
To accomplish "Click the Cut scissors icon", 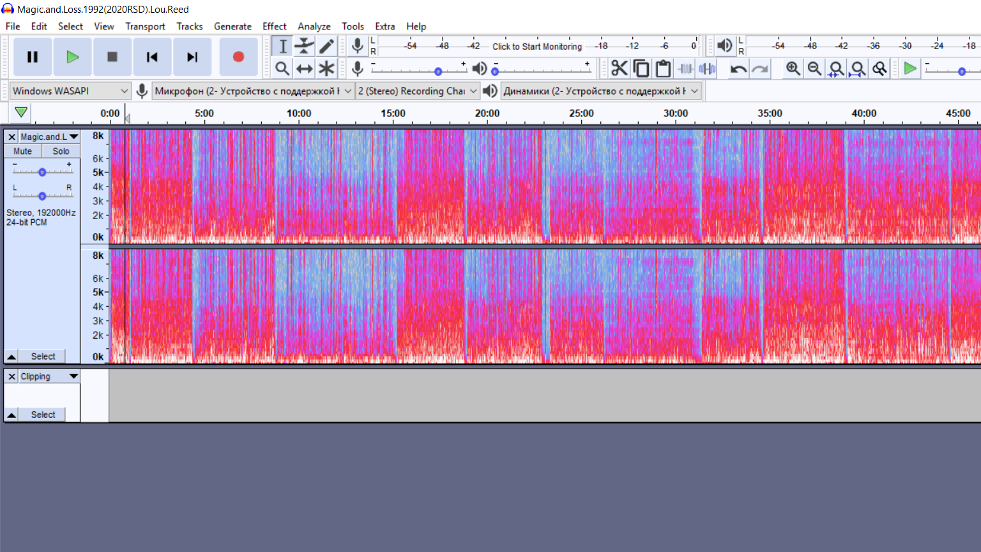I will [619, 68].
